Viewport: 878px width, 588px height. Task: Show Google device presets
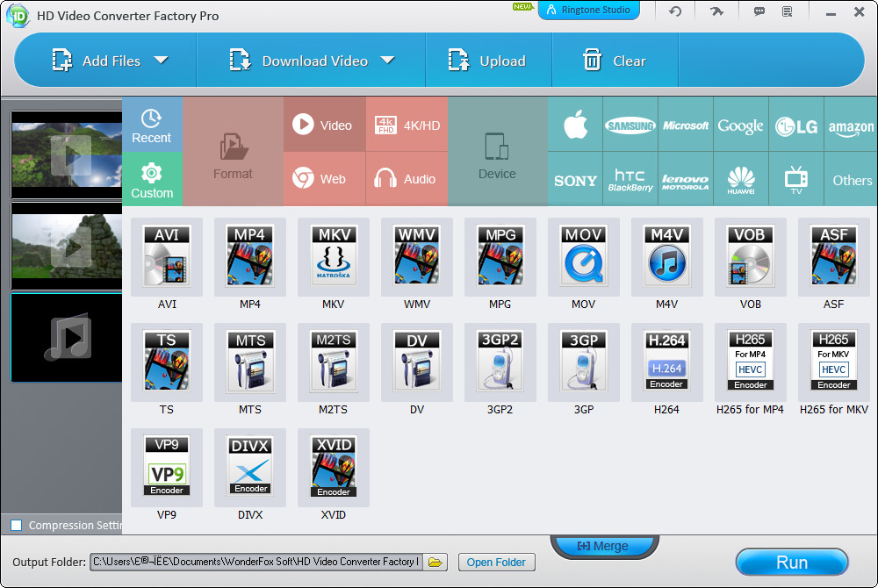(741, 125)
